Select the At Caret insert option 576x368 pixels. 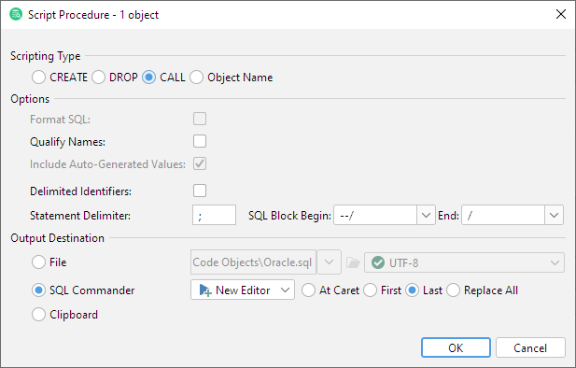308,290
